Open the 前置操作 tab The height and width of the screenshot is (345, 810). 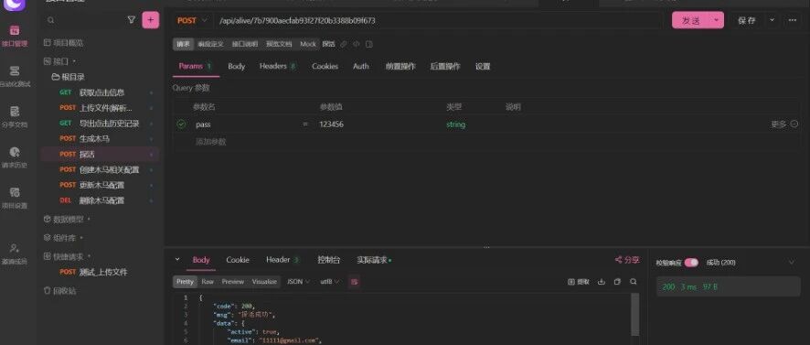click(x=400, y=67)
